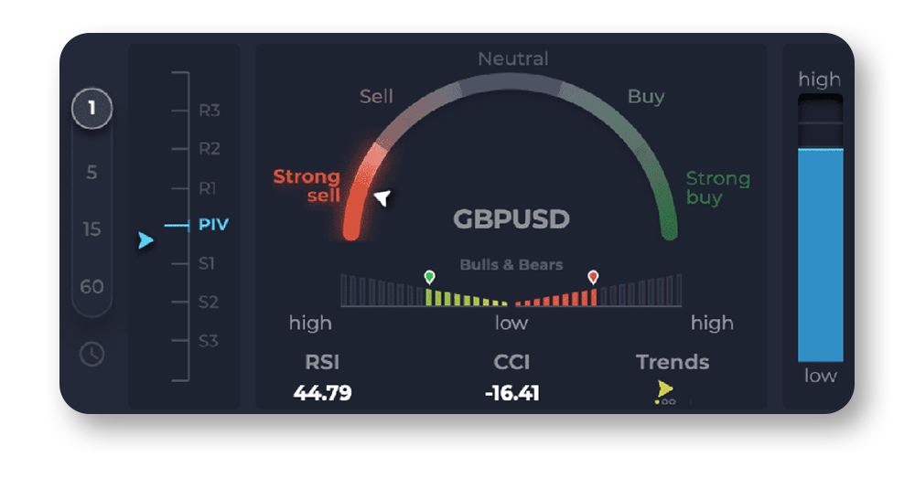The width and height of the screenshot is (915, 489).
Task: Click the CCI value -16.41
Action: coord(511,394)
